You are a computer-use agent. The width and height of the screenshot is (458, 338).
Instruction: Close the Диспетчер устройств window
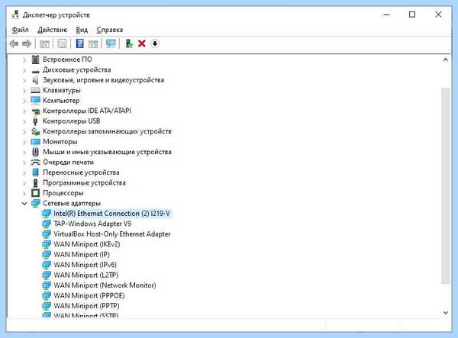coord(438,14)
